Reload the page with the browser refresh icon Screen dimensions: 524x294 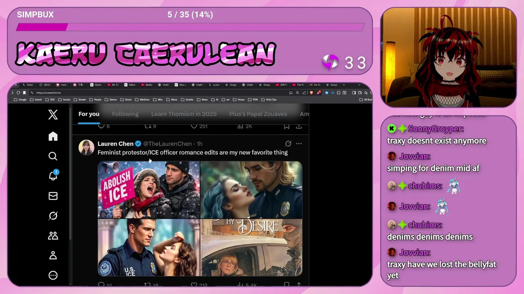click(18, 93)
